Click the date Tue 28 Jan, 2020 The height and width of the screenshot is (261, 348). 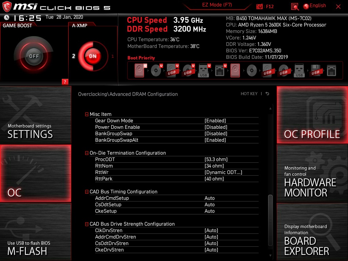[64, 17]
